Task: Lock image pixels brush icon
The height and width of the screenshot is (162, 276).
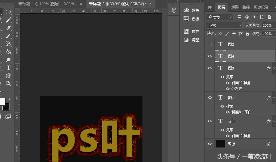Action: coord(227,34)
